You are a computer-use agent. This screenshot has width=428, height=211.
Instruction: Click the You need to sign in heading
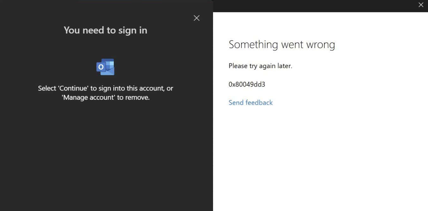click(105, 30)
